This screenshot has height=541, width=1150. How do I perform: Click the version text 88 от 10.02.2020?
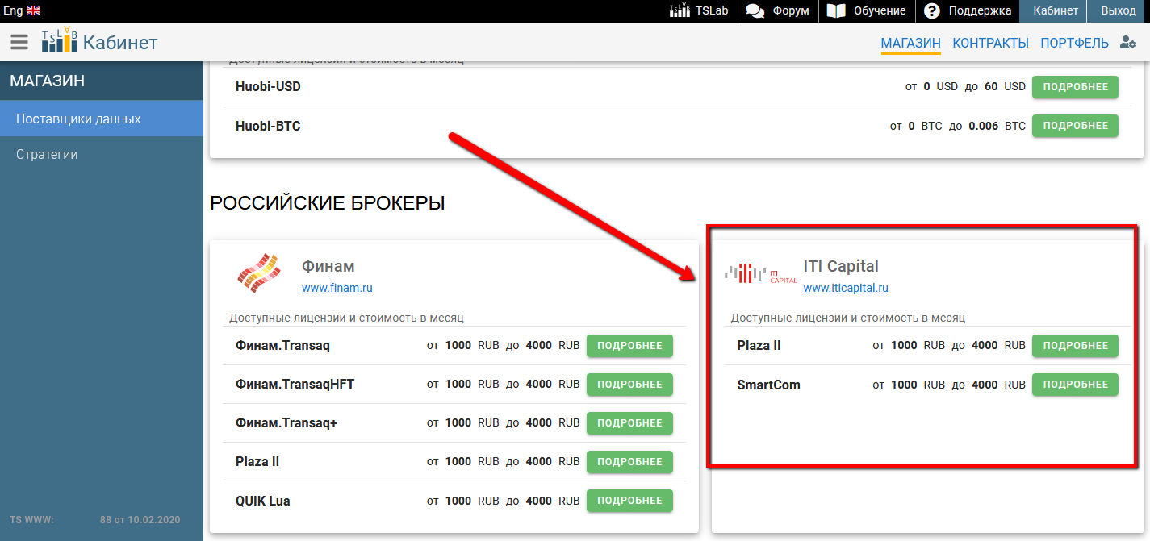tap(140, 520)
